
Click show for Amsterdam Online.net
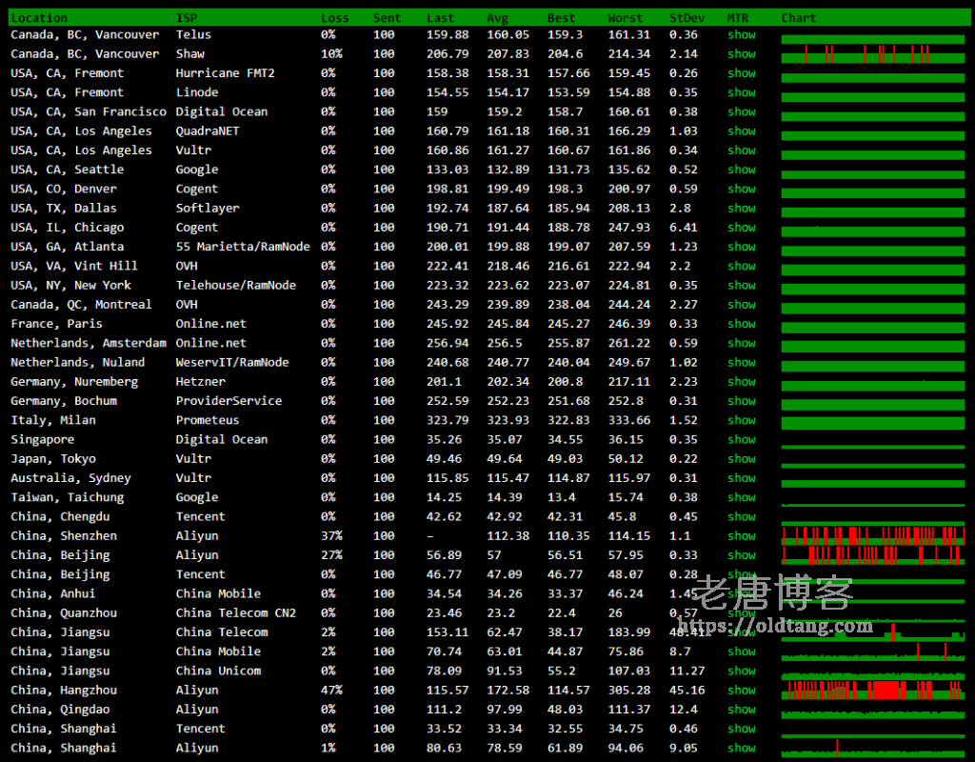coord(741,343)
